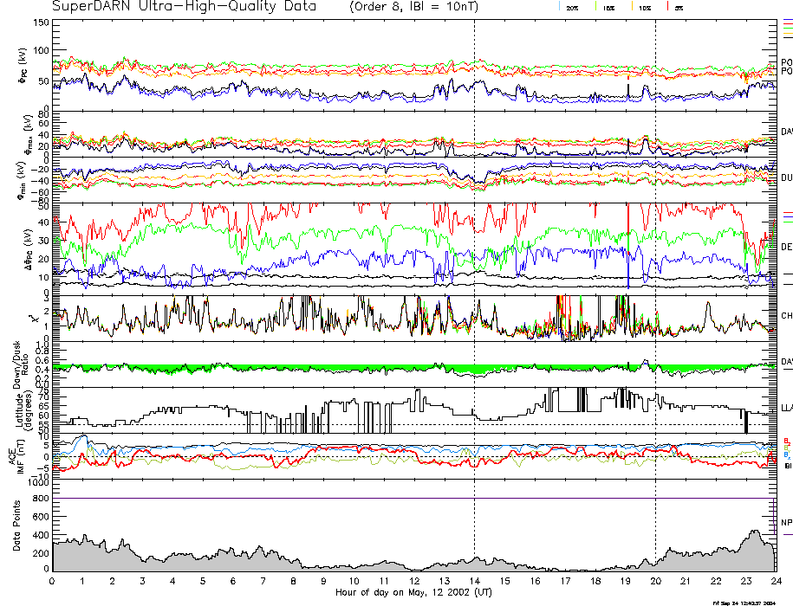Select the 5% red legend entry
Image resolution: width=793 pixels, height=606 pixels.
click(678, 7)
